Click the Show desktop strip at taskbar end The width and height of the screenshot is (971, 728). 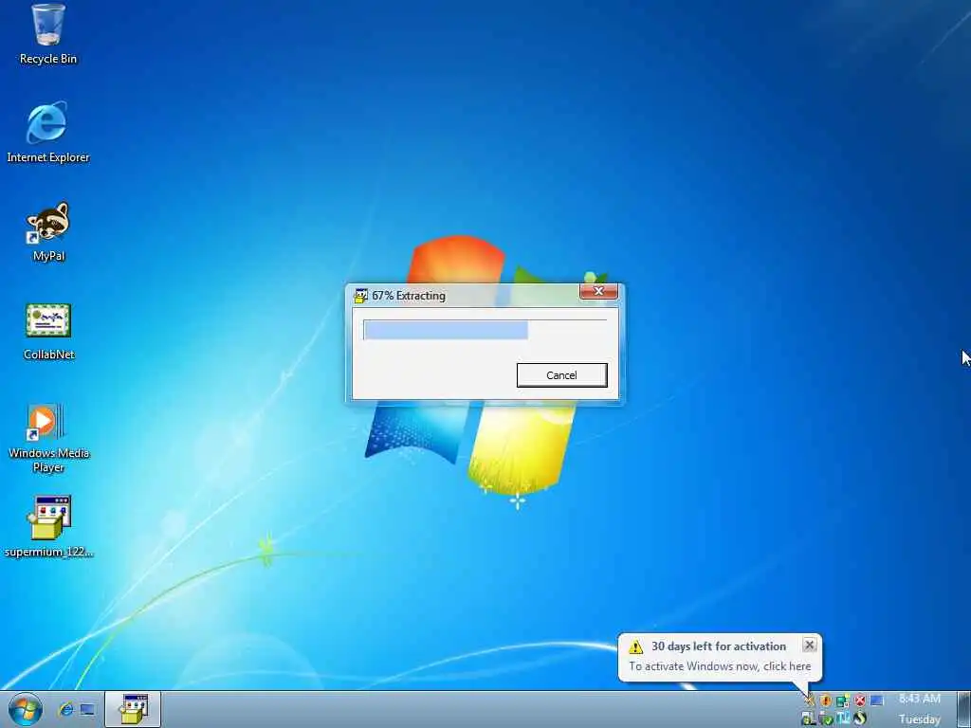pos(963,709)
